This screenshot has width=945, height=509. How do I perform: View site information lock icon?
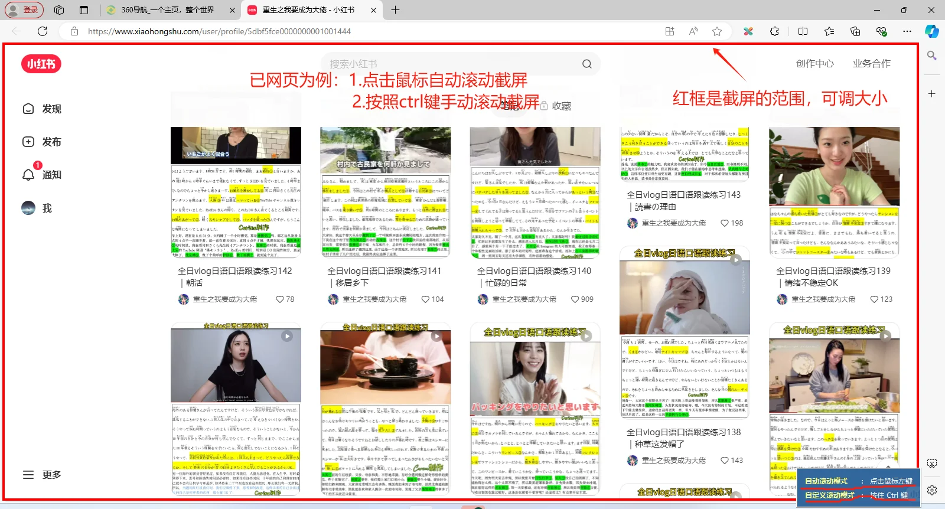[x=74, y=31]
